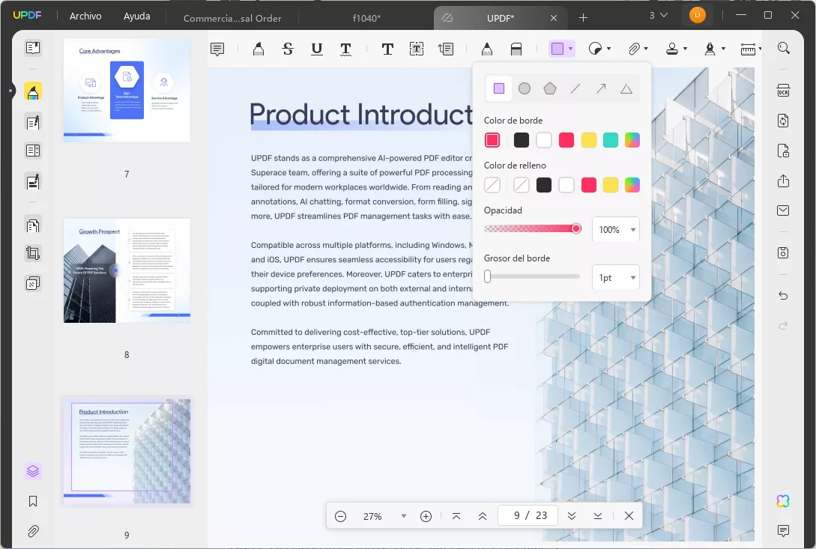Image resolution: width=816 pixels, height=549 pixels.
Task: Open the Organize Pages icon in left sidebar
Action: coord(33,225)
